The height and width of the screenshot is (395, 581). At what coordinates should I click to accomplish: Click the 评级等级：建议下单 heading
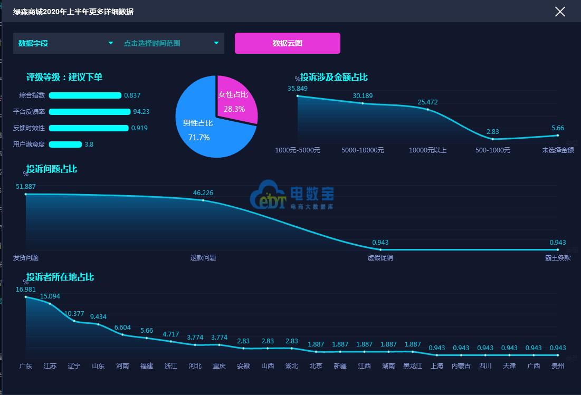pos(64,76)
